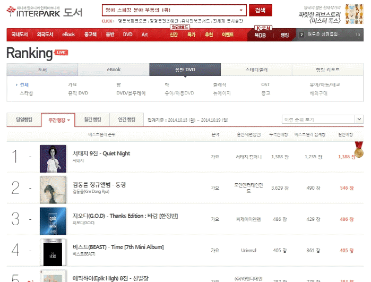Viewport: 371px width, 282px height.
Task: Filter ranking by 가요 category
Action: [x=72, y=85]
